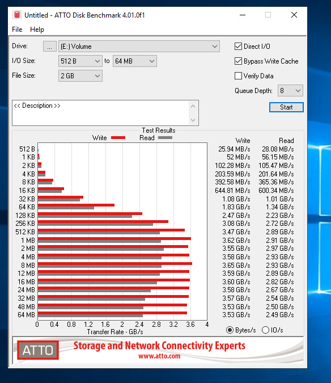The height and width of the screenshot is (383, 331).
Task: Enable the Verify Data checkbox
Action: coord(238,75)
